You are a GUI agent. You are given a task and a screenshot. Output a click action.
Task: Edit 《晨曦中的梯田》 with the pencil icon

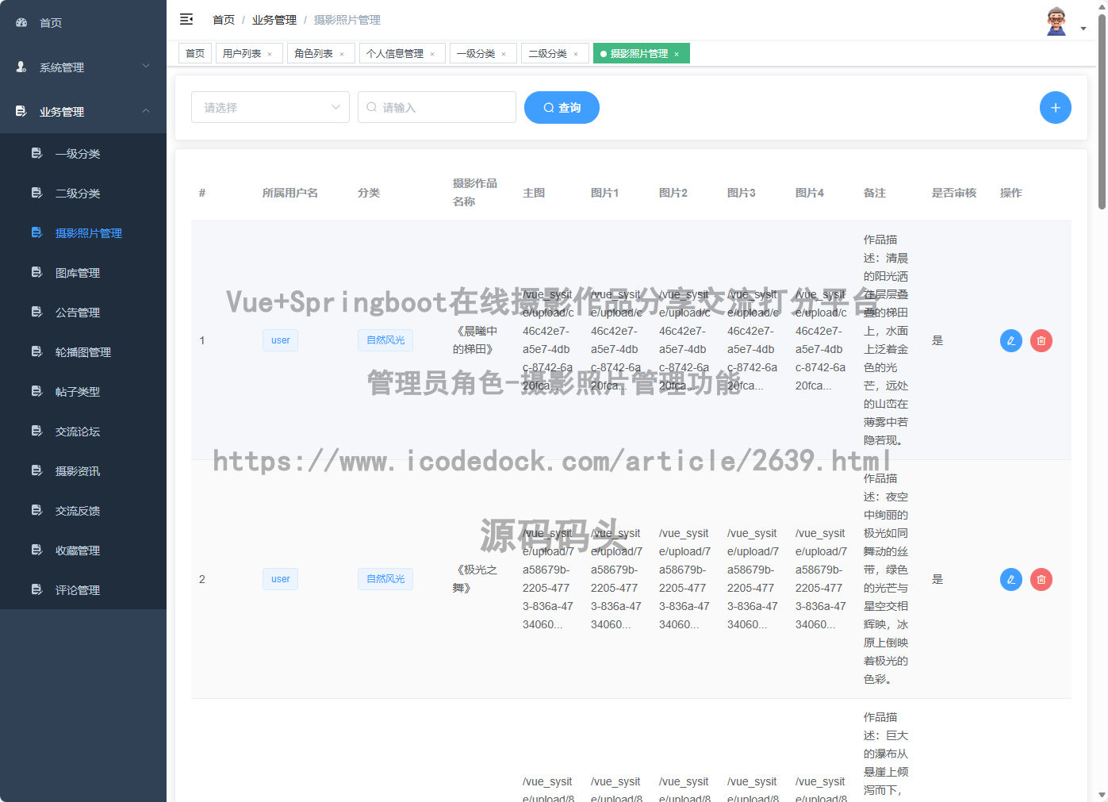coord(1010,340)
